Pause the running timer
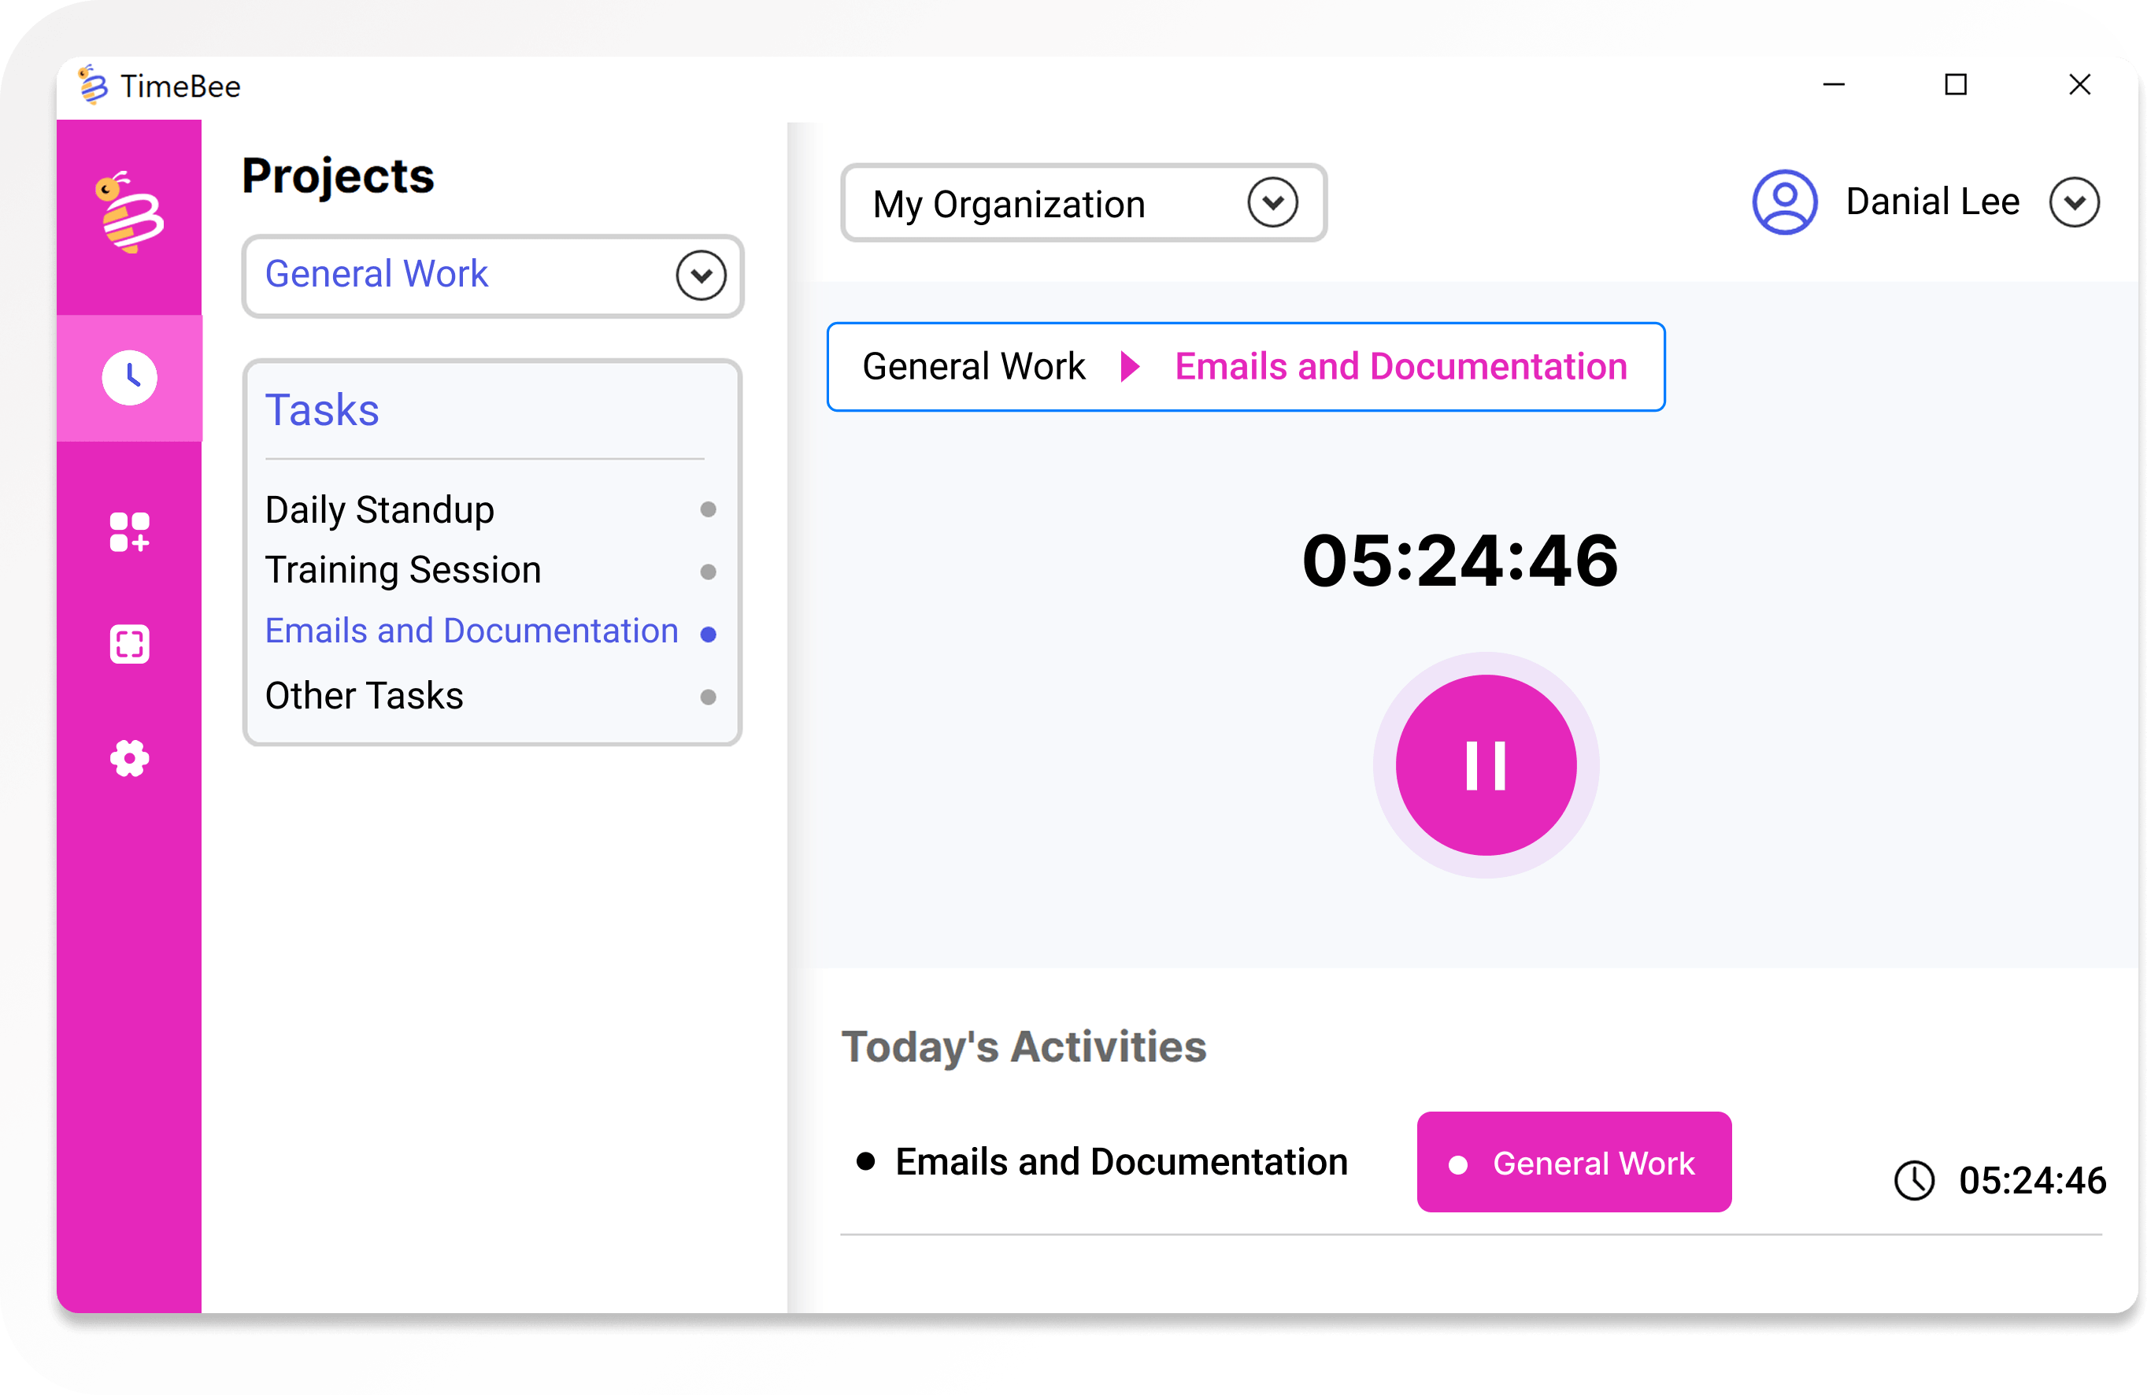 [x=1486, y=766]
